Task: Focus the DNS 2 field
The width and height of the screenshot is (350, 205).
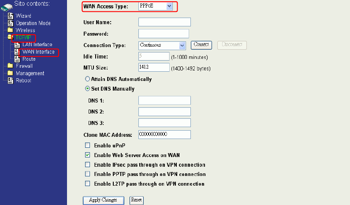Action: 164,112
